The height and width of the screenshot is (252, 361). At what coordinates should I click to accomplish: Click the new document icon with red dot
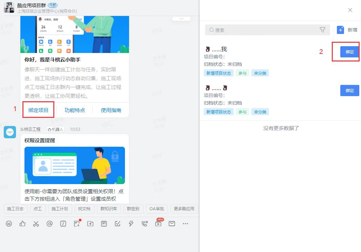77,223
